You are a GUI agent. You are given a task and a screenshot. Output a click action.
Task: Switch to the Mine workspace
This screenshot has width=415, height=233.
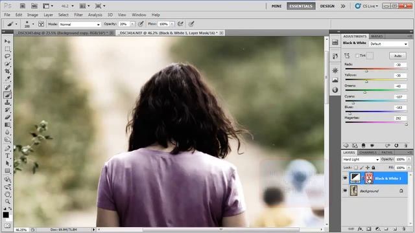pyautogui.click(x=276, y=6)
